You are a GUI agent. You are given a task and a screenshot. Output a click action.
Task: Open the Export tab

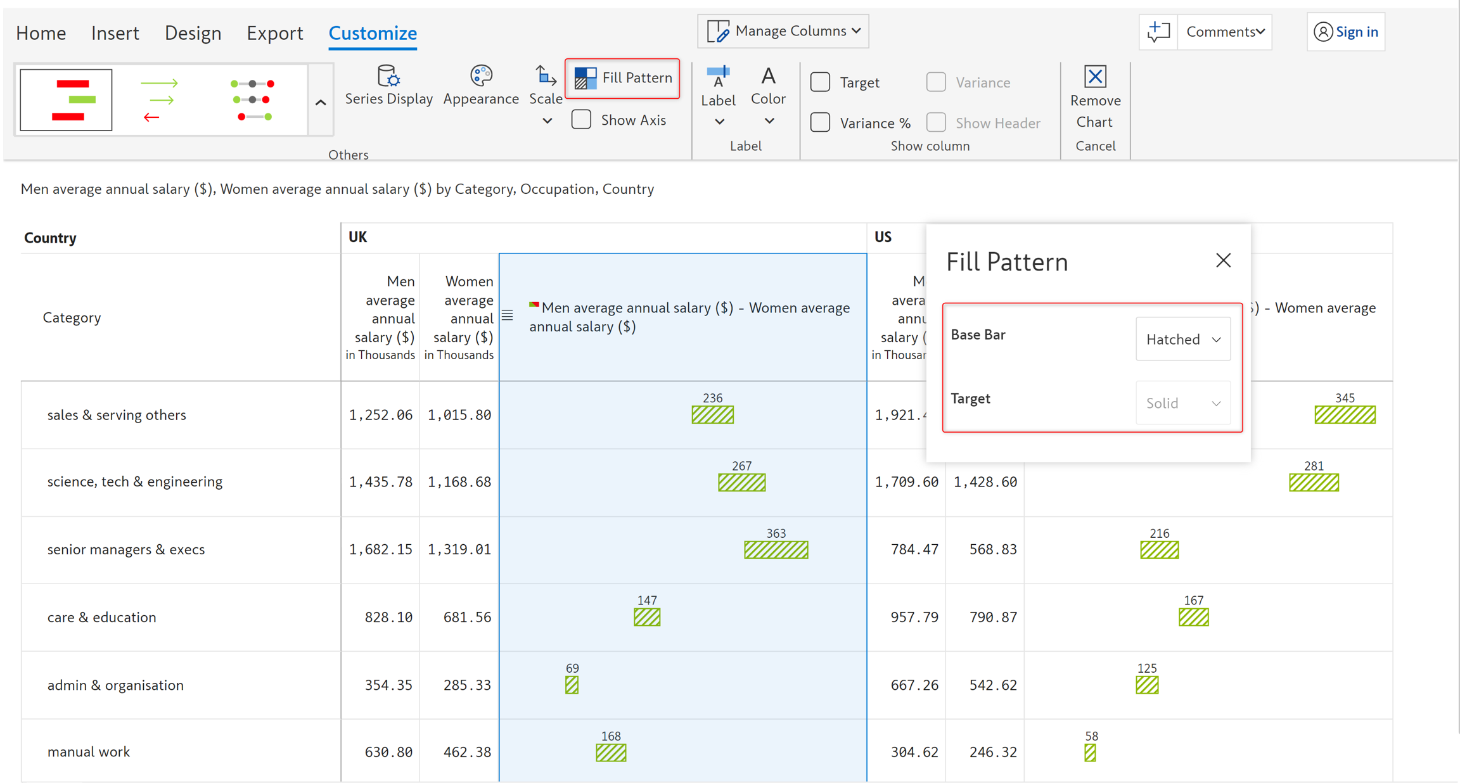tap(274, 33)
